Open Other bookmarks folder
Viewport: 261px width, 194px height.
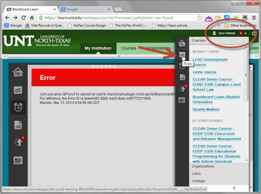240,26
